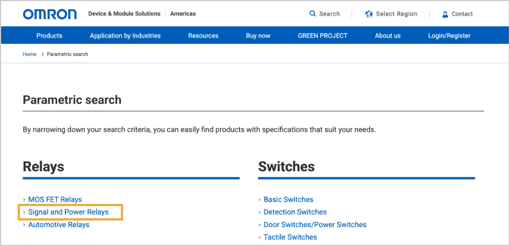Click the OMRON logo
The height and width of the screenshot is (246, 510).
click(x=49, y=14)
